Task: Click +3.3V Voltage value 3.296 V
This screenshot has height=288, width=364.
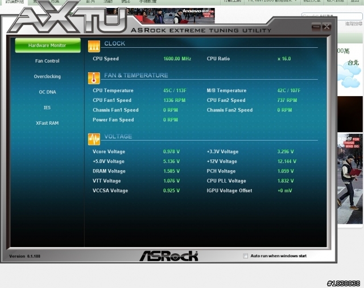Action: click(x=286, y=151)
